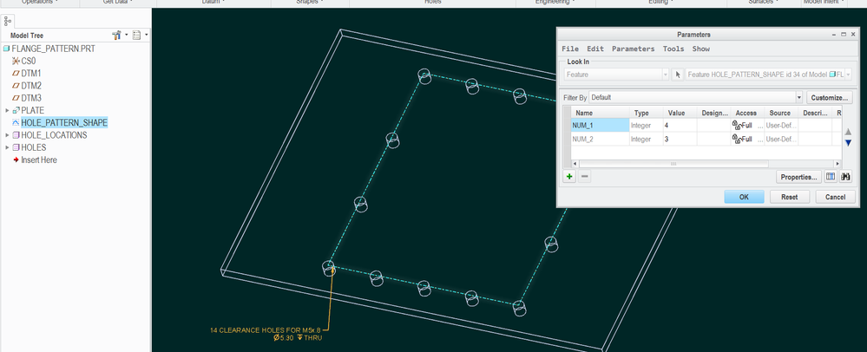Move parameter down with blue arrow
The height and width of the screenshot is (352, 867).
848,143
